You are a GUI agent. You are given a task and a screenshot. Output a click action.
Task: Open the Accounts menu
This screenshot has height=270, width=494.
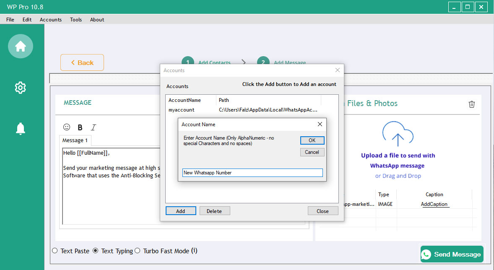(51, 20)
